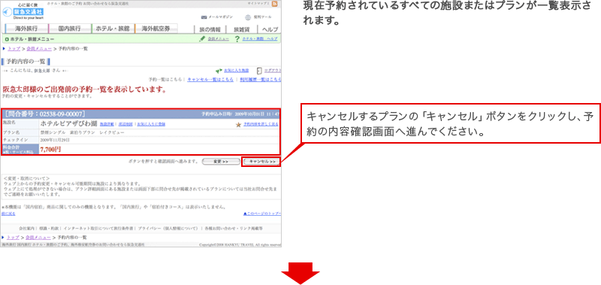The image size is (601, 285).
Task: Click the green favorites icon beside お気に入り施設
Action: click(219, 71)
